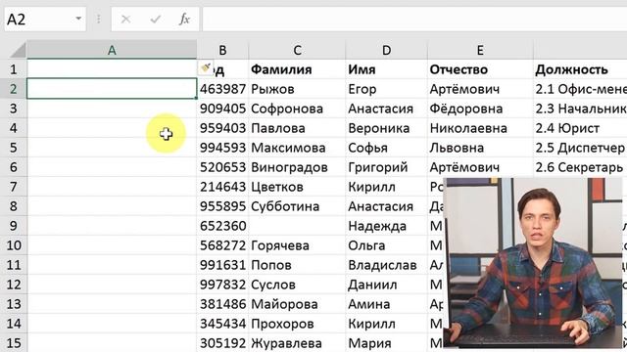Click surname cell Виноградов
Image resolution: width=627 pixels, height=352 pixels.
(297, 167)
